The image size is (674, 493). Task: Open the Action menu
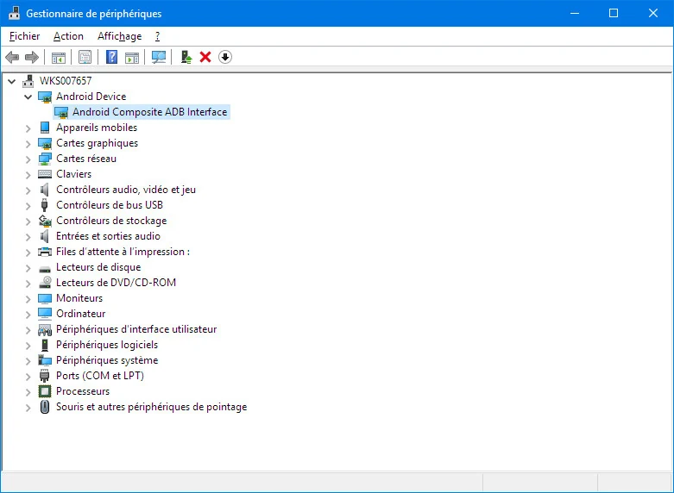(68, 36)
